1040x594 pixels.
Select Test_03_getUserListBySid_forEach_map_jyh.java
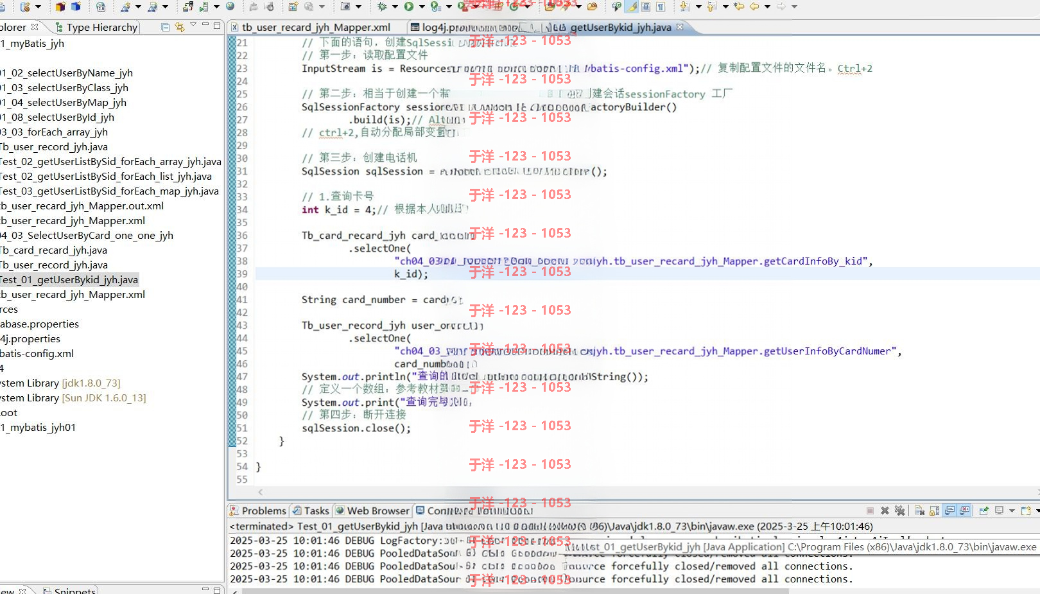109,191
